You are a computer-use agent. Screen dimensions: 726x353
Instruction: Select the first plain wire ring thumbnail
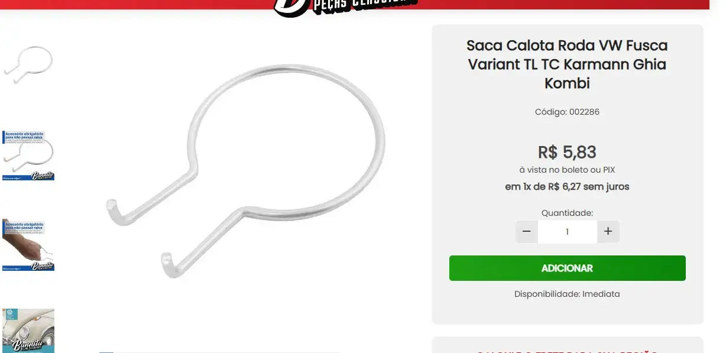(28, 64)
